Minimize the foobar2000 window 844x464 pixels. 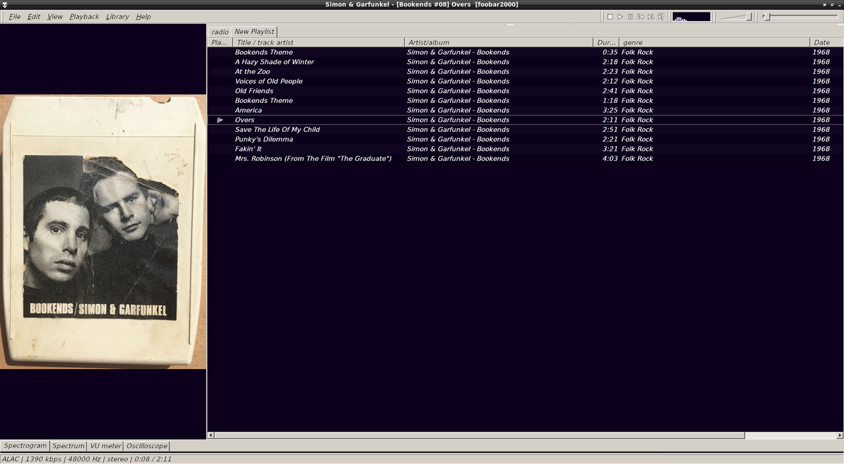tap(840, 5)
